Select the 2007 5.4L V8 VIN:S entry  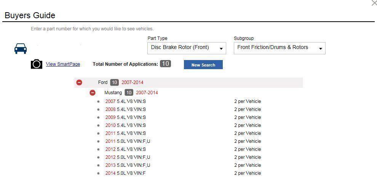pyautogui.click(x=126, y=101)
